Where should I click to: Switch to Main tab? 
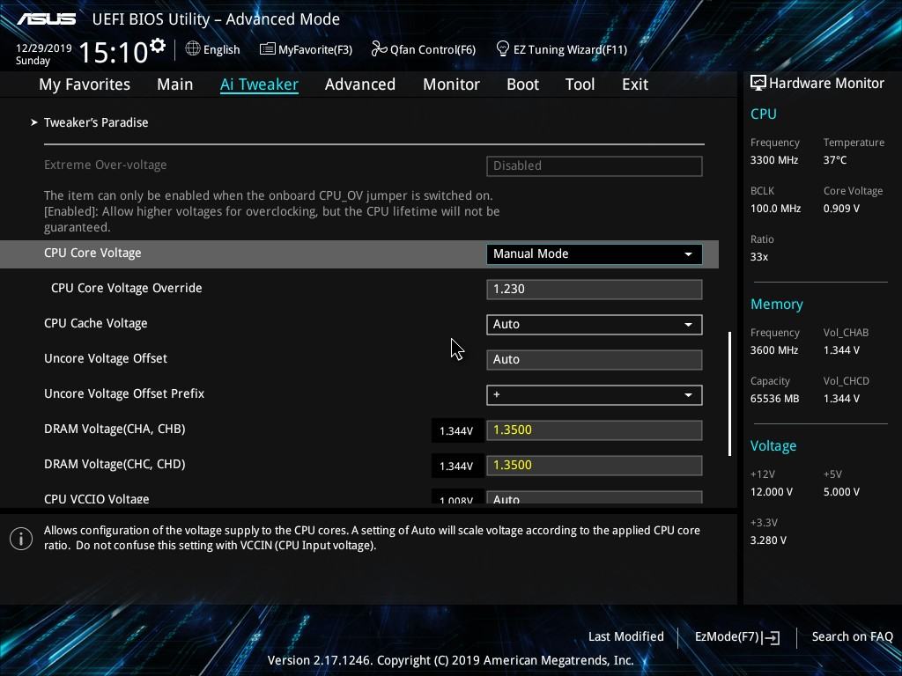click(175, 84)
